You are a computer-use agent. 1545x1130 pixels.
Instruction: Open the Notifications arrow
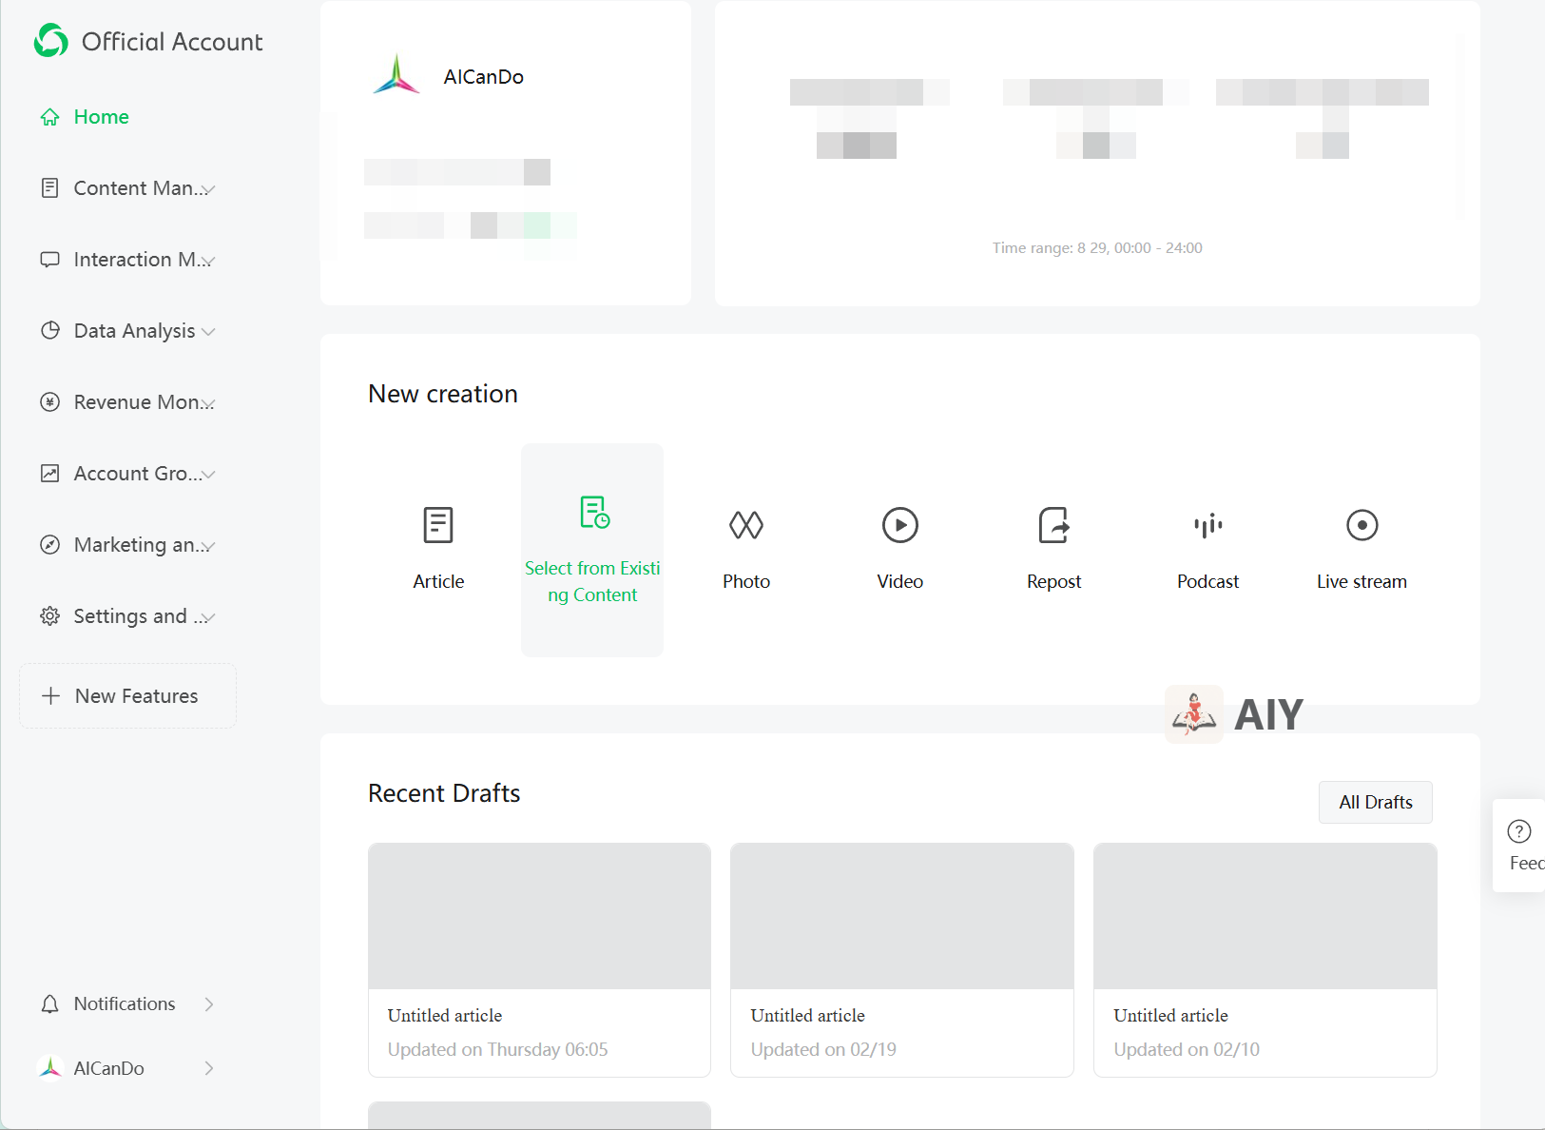(x=209, y=1004)
